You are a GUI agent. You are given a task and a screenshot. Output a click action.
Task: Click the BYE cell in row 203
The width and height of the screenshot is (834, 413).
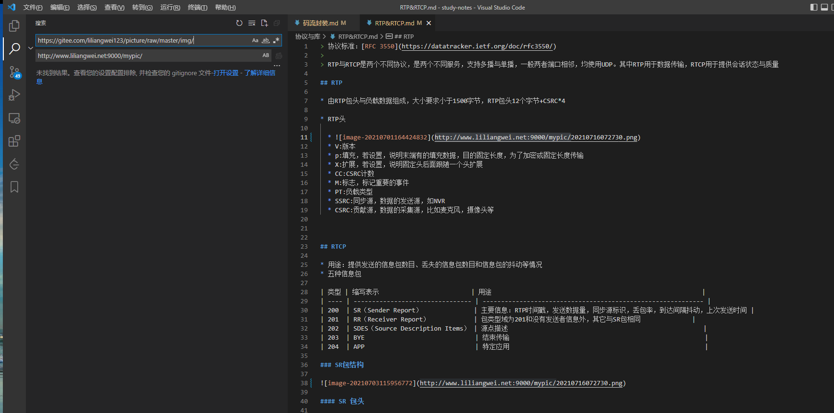pyautogui.click(x=359, y=338)
